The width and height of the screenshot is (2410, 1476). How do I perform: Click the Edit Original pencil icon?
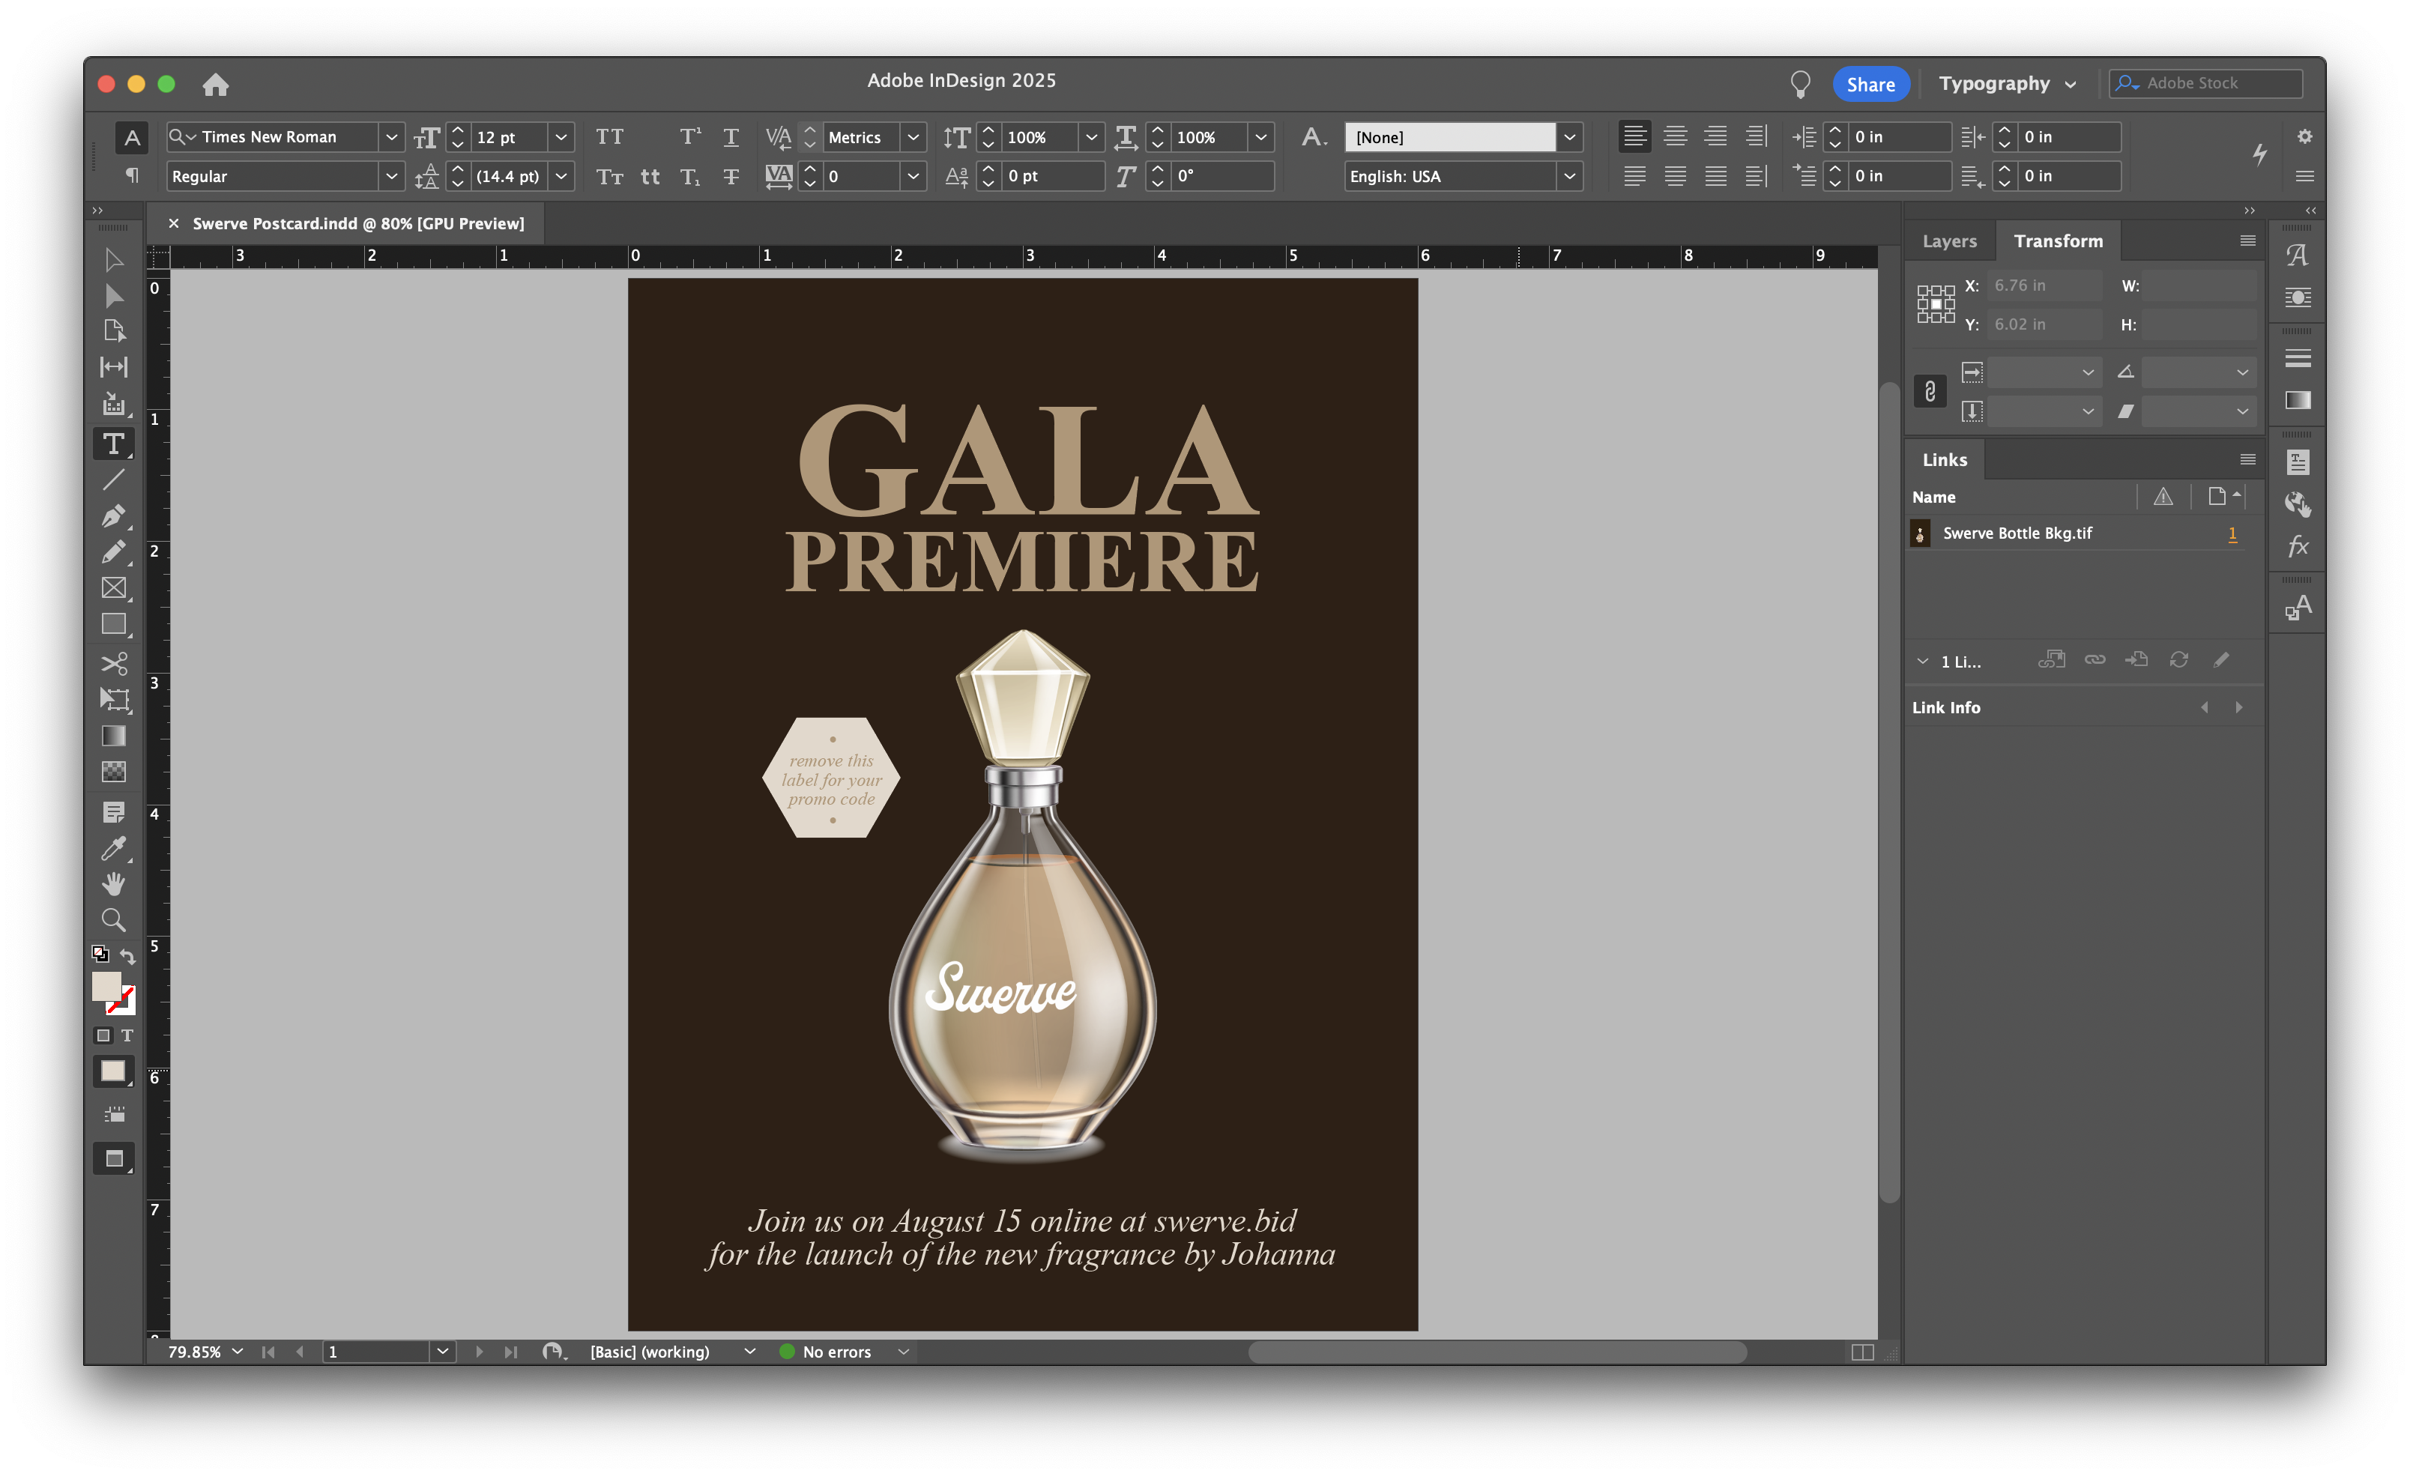pyautogui.click(x=2222, y=659)
